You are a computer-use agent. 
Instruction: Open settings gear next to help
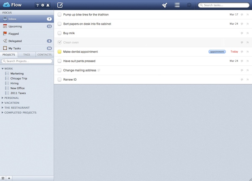pos(42,5)
